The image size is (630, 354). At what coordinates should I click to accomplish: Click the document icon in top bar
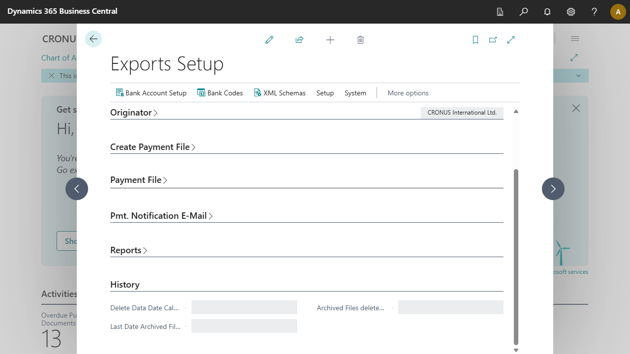click(x=500, y=12)
